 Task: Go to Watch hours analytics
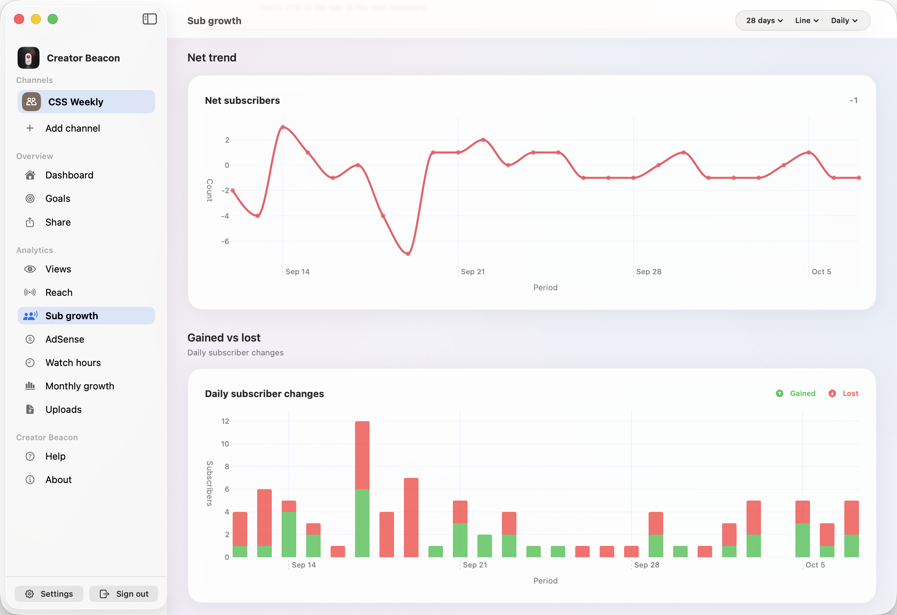click(86, 363)
